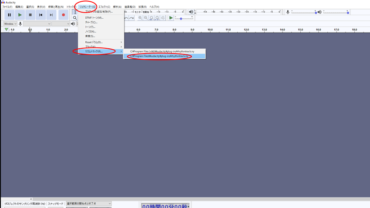This screenshot has height=208, width=370.
Task: Stop playback with the Stop button
Action: pyautogui.click(x=30, y=15)
